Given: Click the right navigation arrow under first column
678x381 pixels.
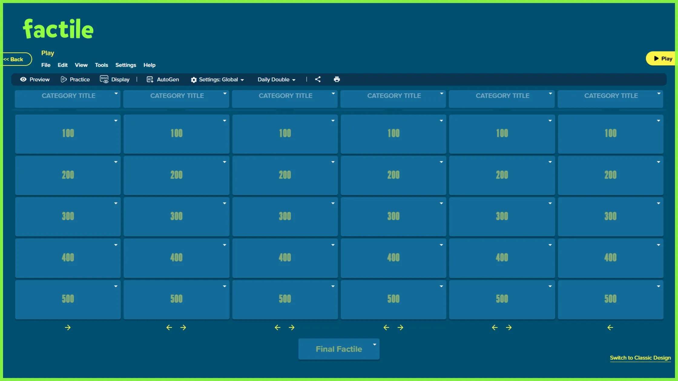Looking at the screenshot, I should [68, 327].
